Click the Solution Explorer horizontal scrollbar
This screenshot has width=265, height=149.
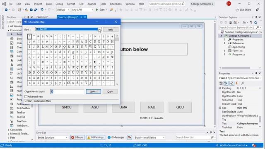click(x=236, y=68)
